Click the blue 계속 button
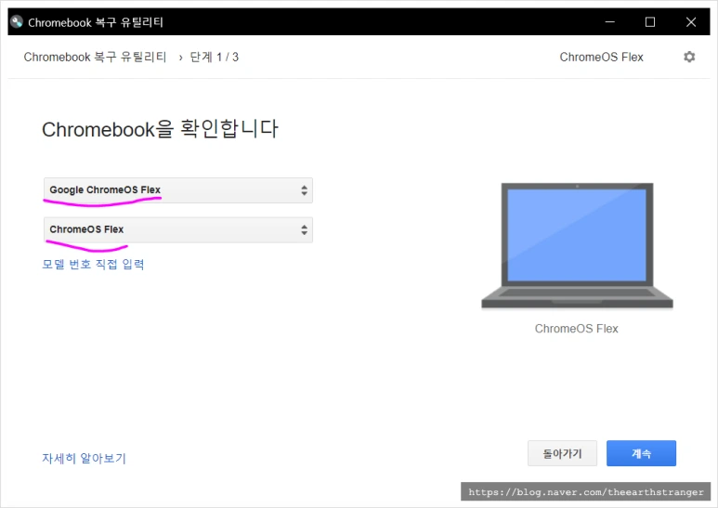This screenshot has height=508, width=718. tap(641, 453)
